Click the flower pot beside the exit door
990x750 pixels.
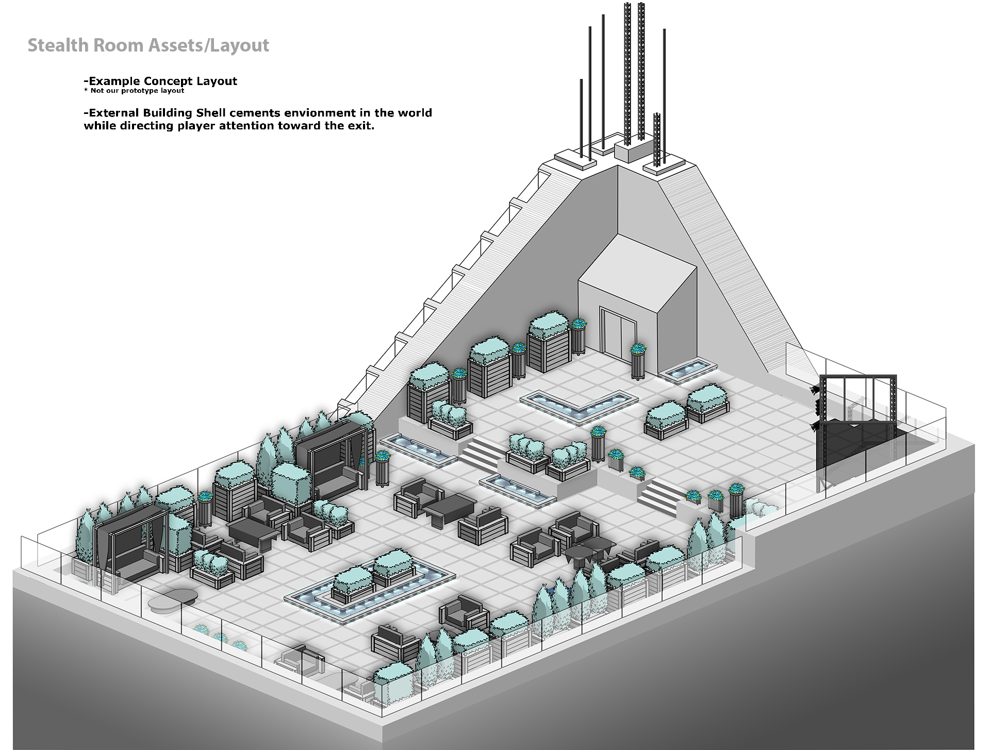(638, 360)
